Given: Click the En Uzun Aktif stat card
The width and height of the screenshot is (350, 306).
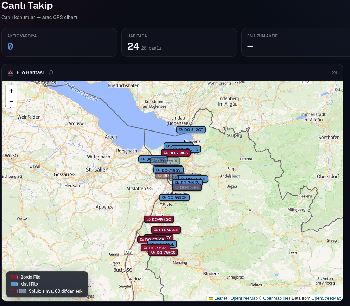Looking at the screenshot, I should coord(295,42).
